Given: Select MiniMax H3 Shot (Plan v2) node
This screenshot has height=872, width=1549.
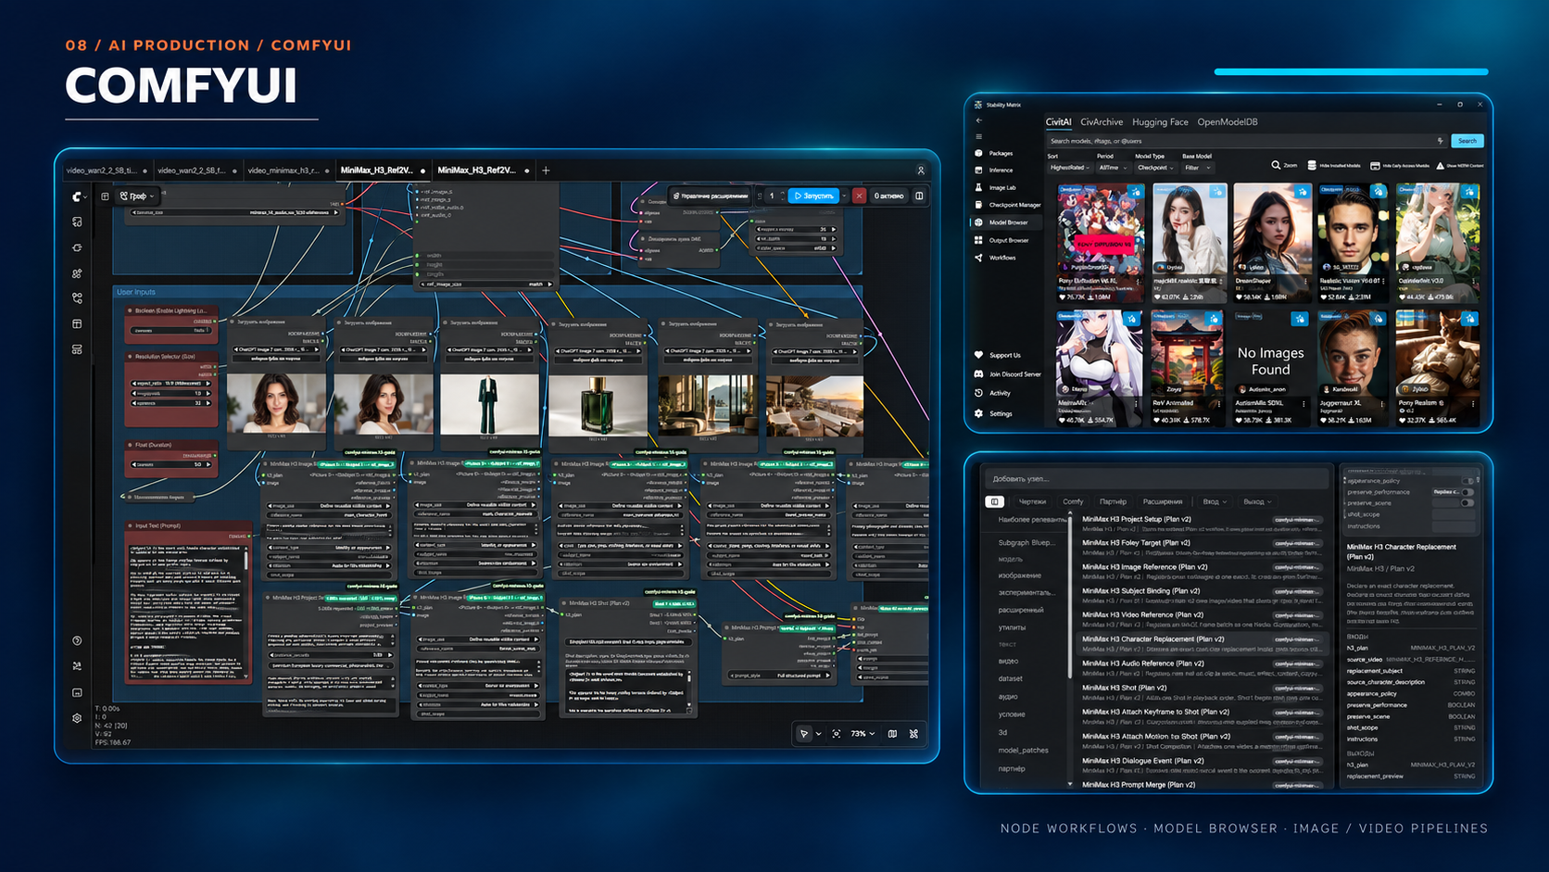Looking at the screenshot, I should (1203, 691).
